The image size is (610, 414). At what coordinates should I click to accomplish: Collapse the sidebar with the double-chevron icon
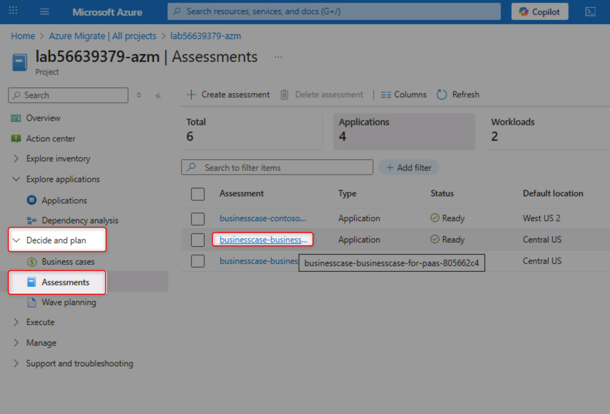coord(158,95)
